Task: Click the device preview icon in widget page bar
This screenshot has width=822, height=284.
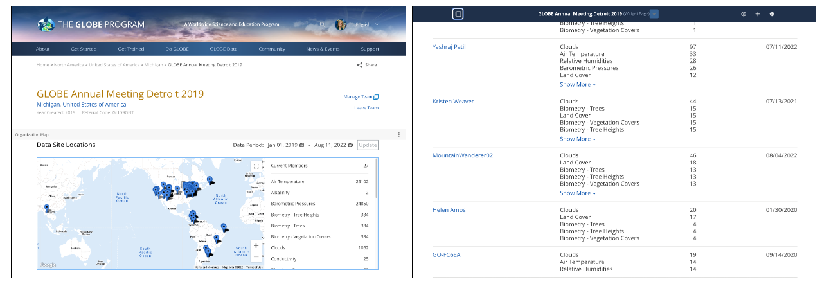Action: [458, 13]
